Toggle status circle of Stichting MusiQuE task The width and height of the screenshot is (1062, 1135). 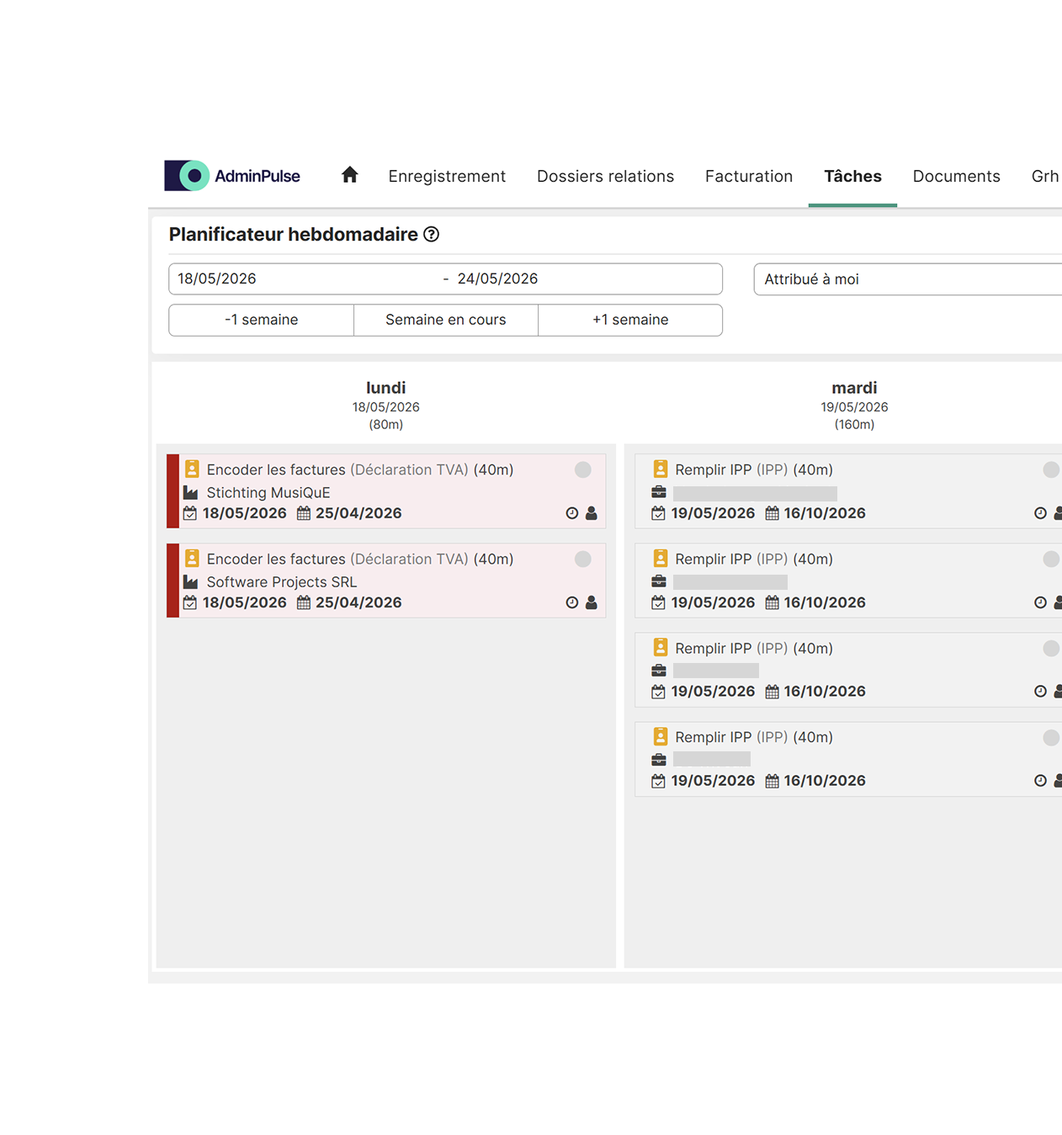pyautogui.click(x=583, y=469)
